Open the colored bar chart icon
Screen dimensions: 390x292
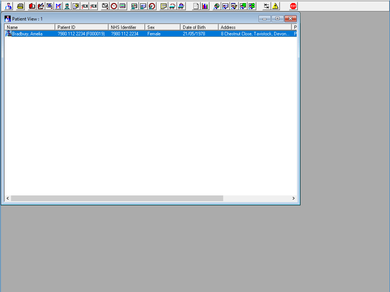205,6
